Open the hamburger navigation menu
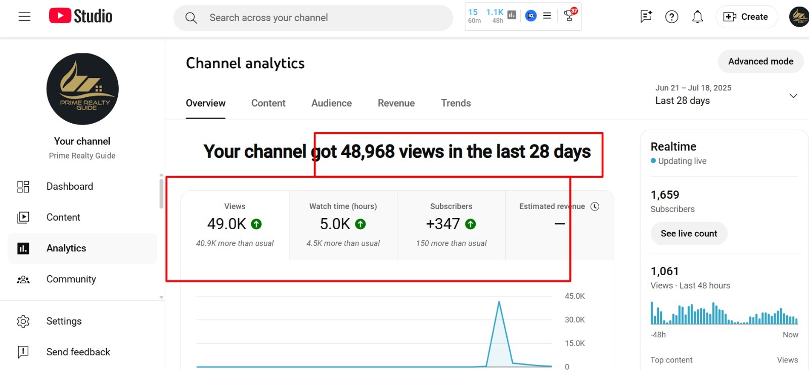This screenshot has height=370, width=809. [24, 17]
